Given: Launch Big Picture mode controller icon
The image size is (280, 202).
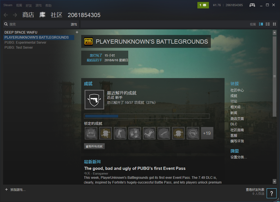Looking at the screenshot, I should pos(252,5).
